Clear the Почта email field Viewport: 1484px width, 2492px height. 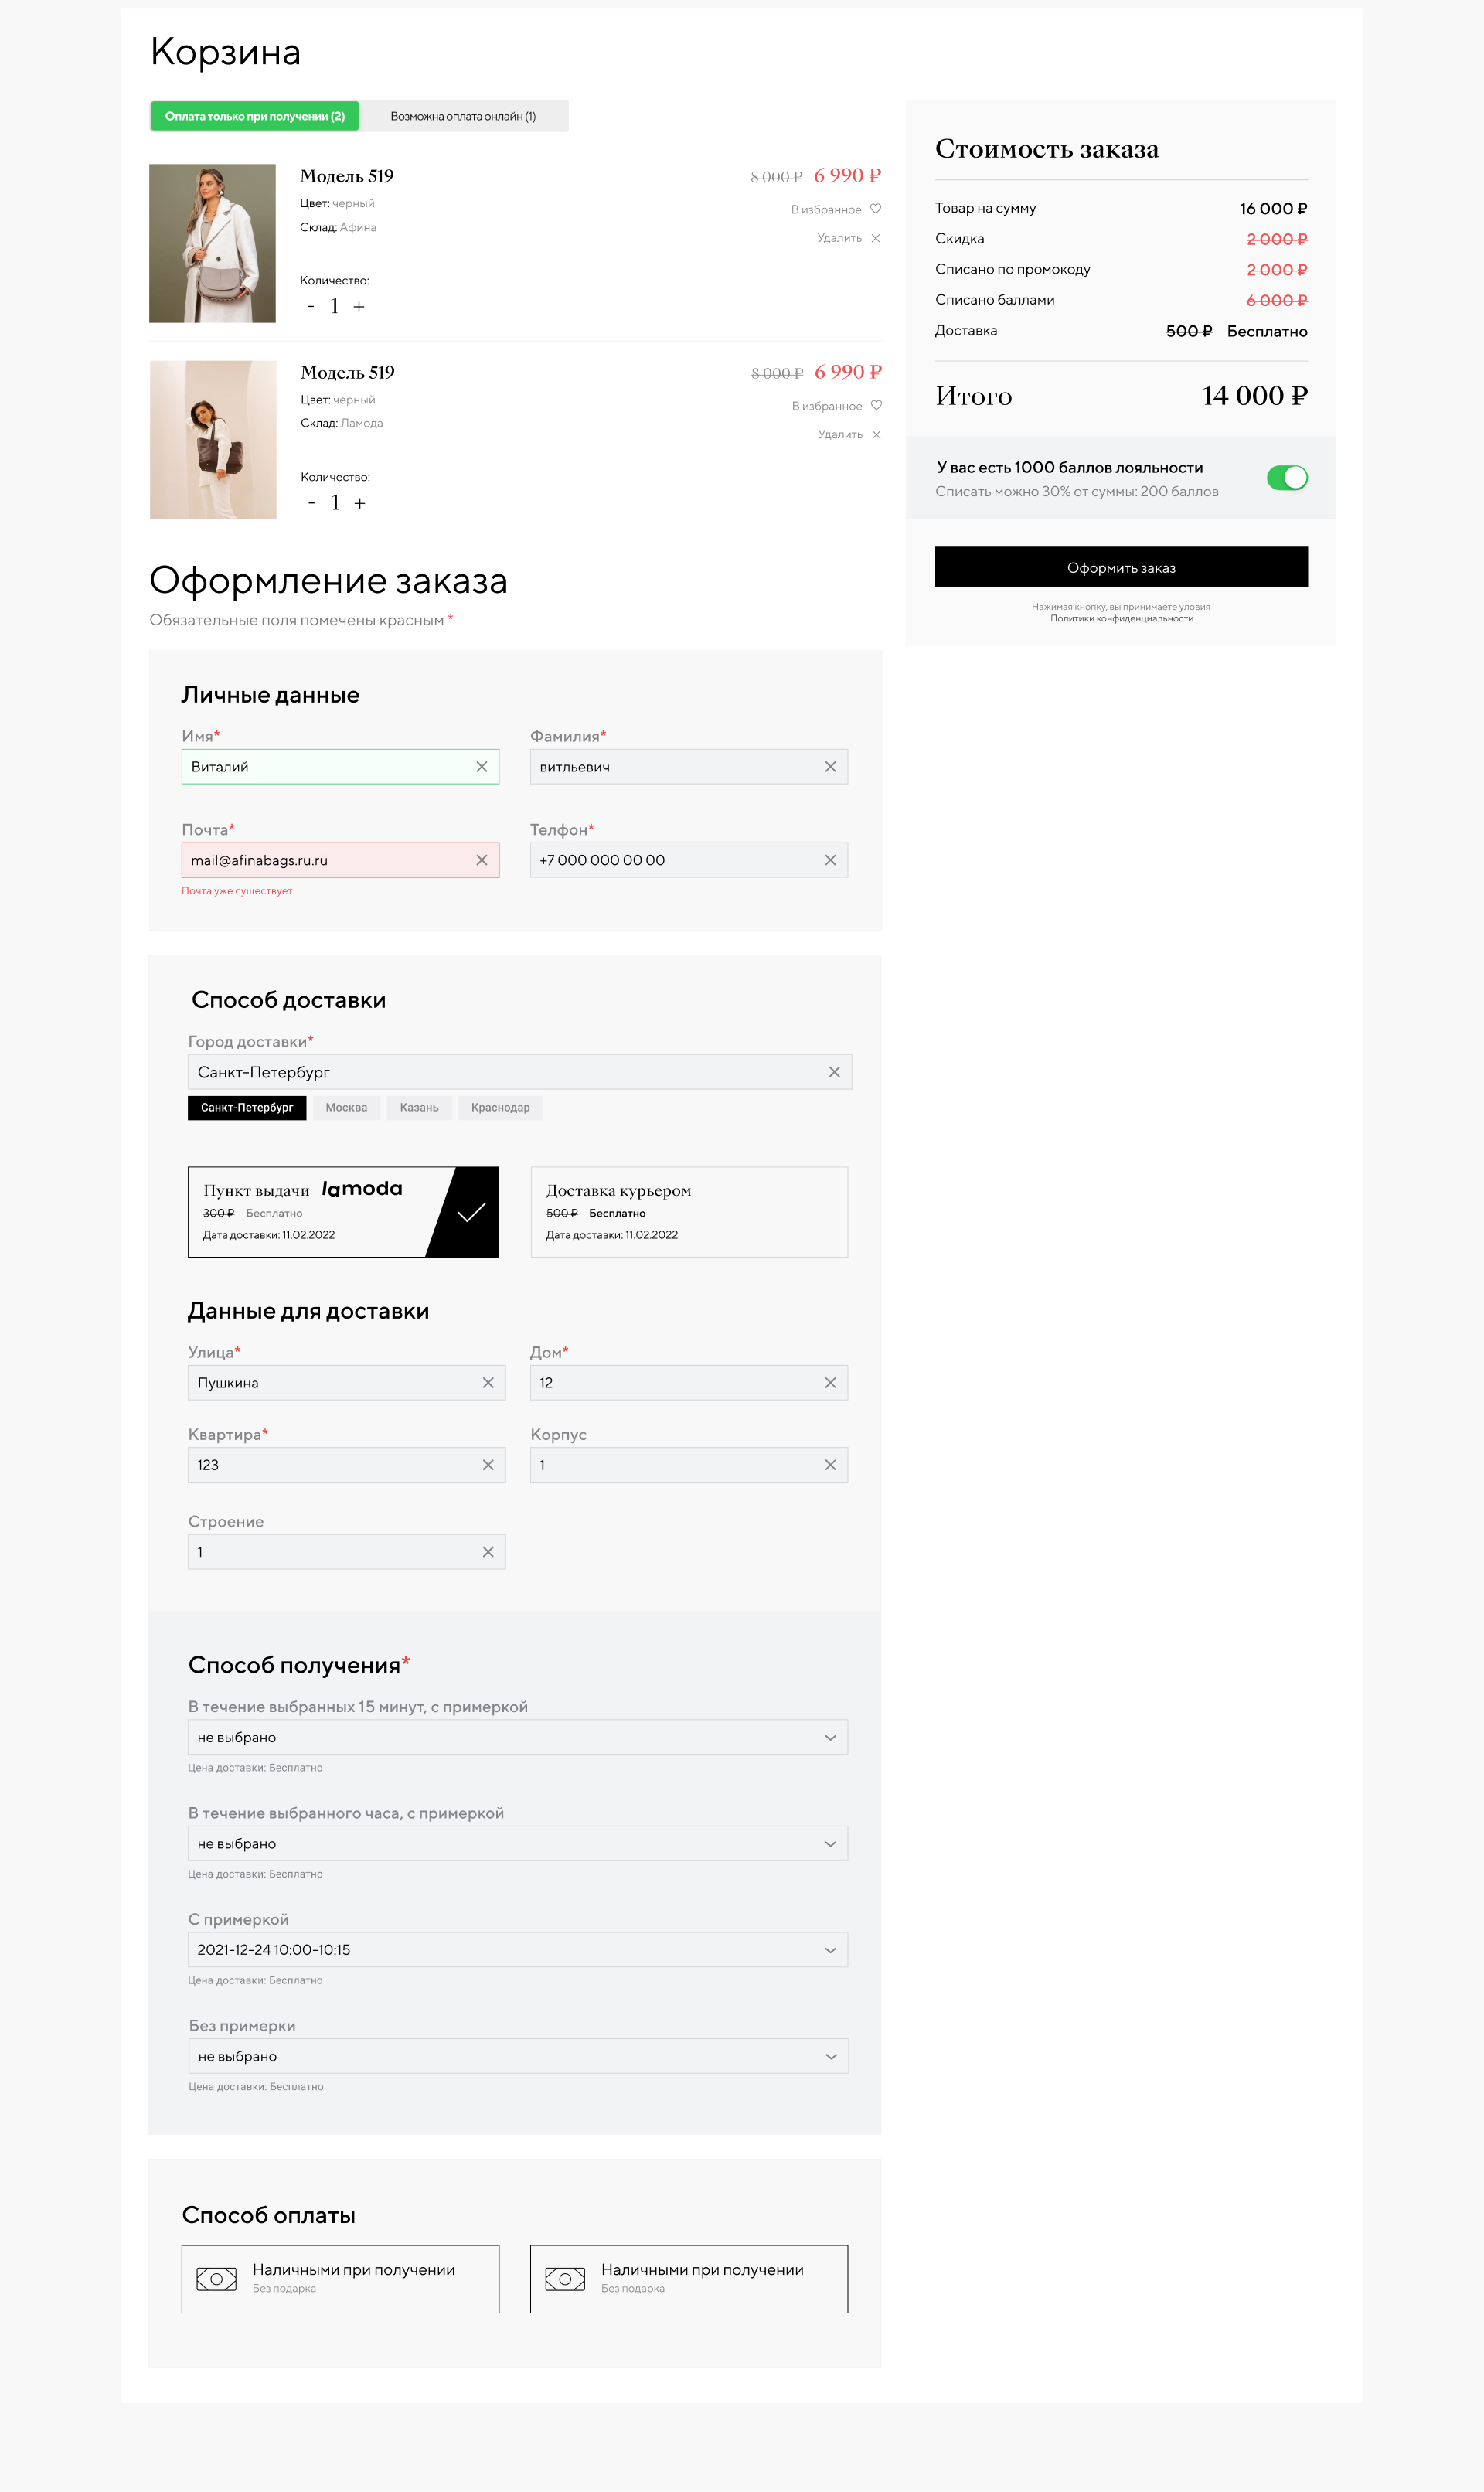click(x=481, y=860)
